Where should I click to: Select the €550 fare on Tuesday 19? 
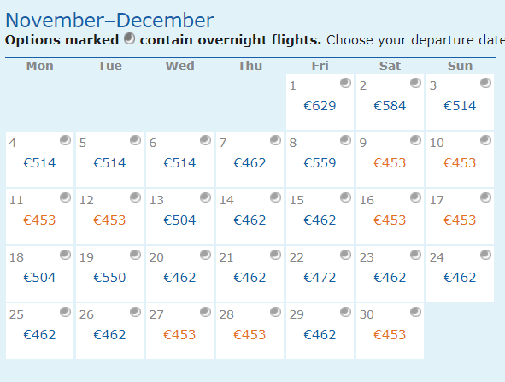[109, 278]
